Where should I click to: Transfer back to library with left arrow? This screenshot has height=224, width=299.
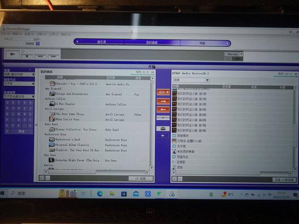163,110
